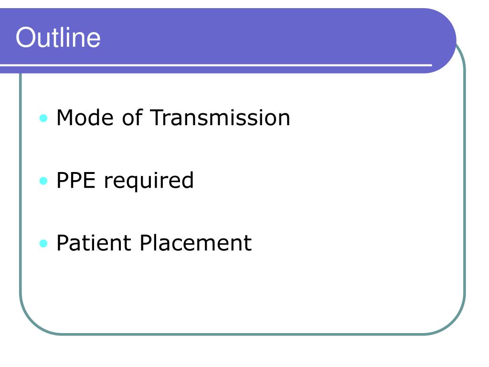Click the white line under the title
489x367 pixels.
[216, 65]
